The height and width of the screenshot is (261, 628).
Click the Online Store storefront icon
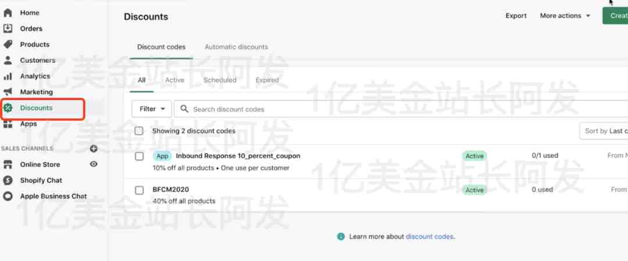(x=8, y=165)
